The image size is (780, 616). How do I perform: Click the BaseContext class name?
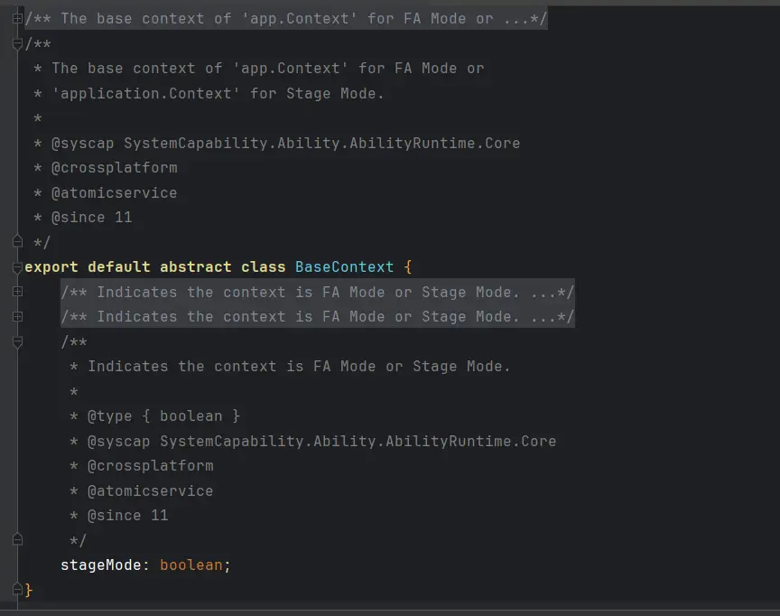click(x=344, y=267)
